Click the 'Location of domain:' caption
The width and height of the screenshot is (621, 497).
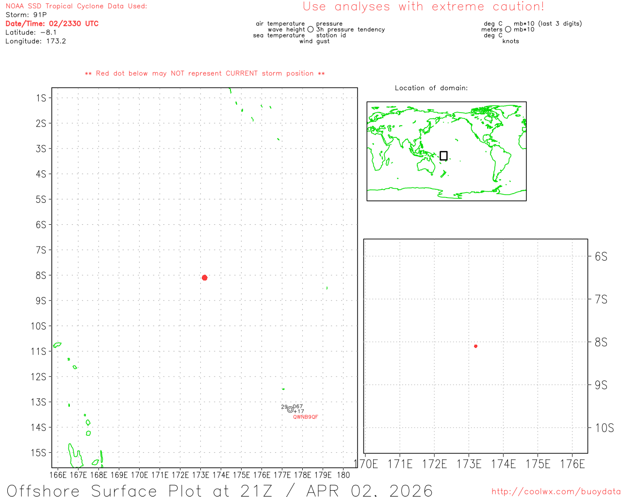pos(431,88)
